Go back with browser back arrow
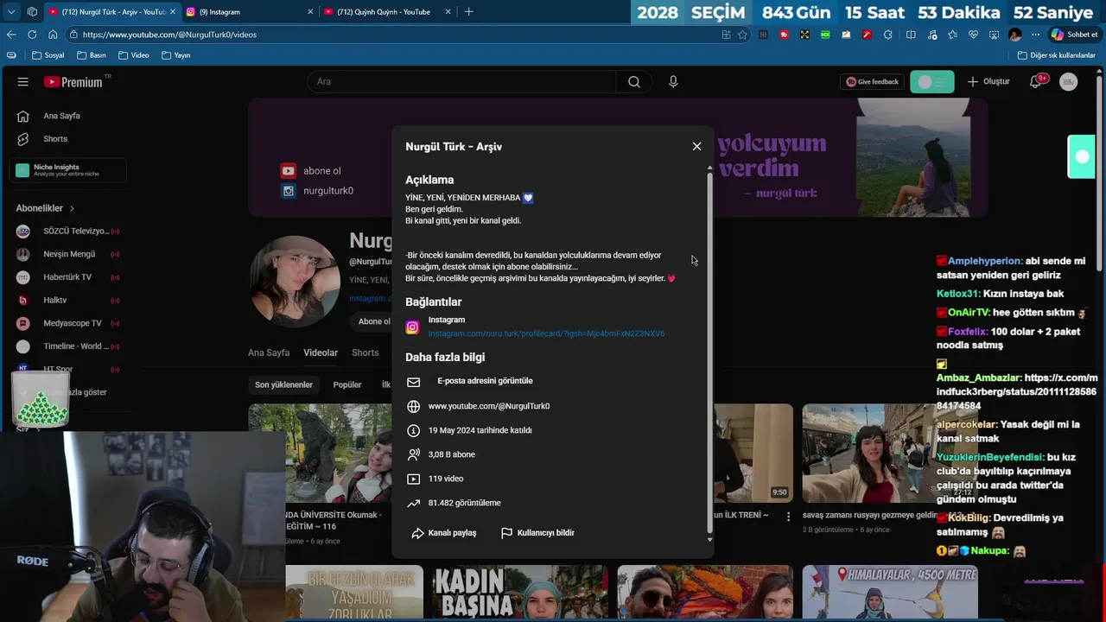The height and width of the screenshot is (622, 1106). point(11,35)
